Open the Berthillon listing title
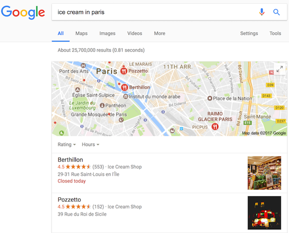The image size is (289, 233). 70,159
